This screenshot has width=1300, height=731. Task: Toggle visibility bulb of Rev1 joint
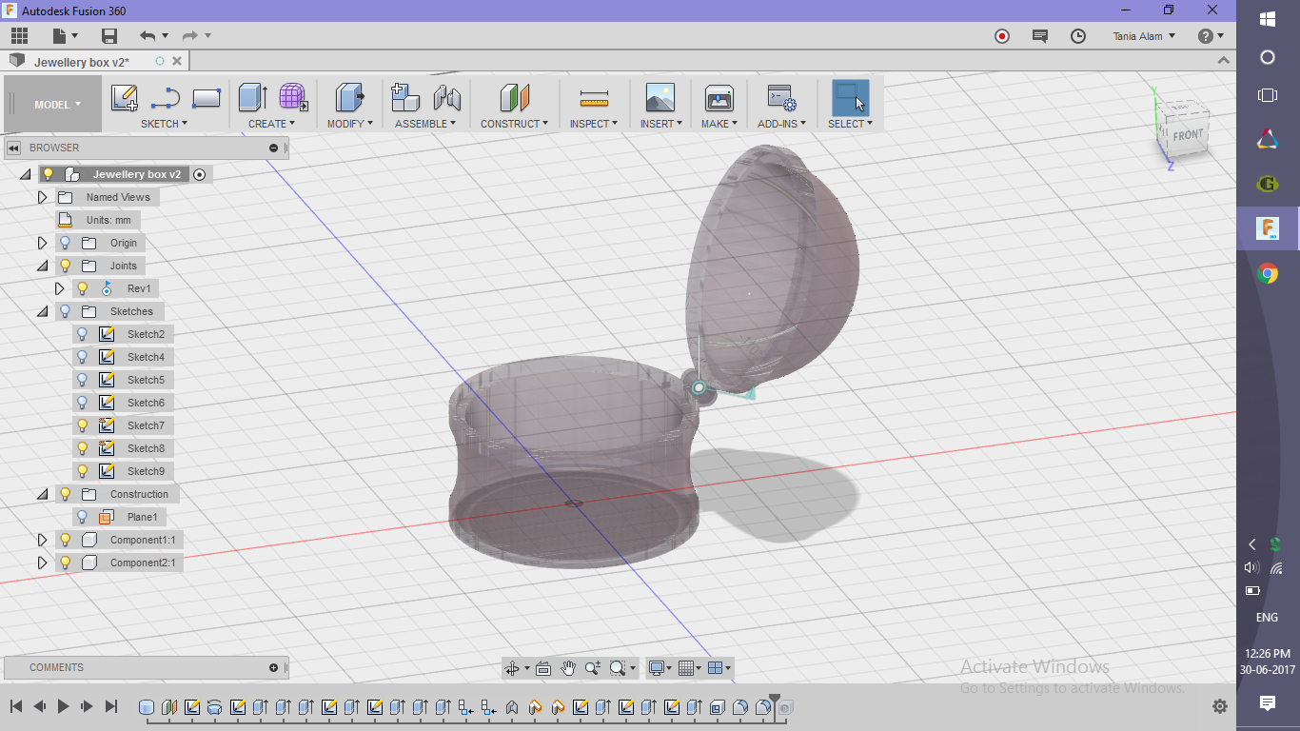pyautogui.click(x=83, y=288)
